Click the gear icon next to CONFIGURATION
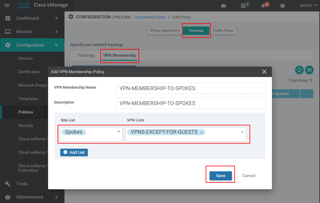Screen dimensions: 320x203 click(71, 17)
